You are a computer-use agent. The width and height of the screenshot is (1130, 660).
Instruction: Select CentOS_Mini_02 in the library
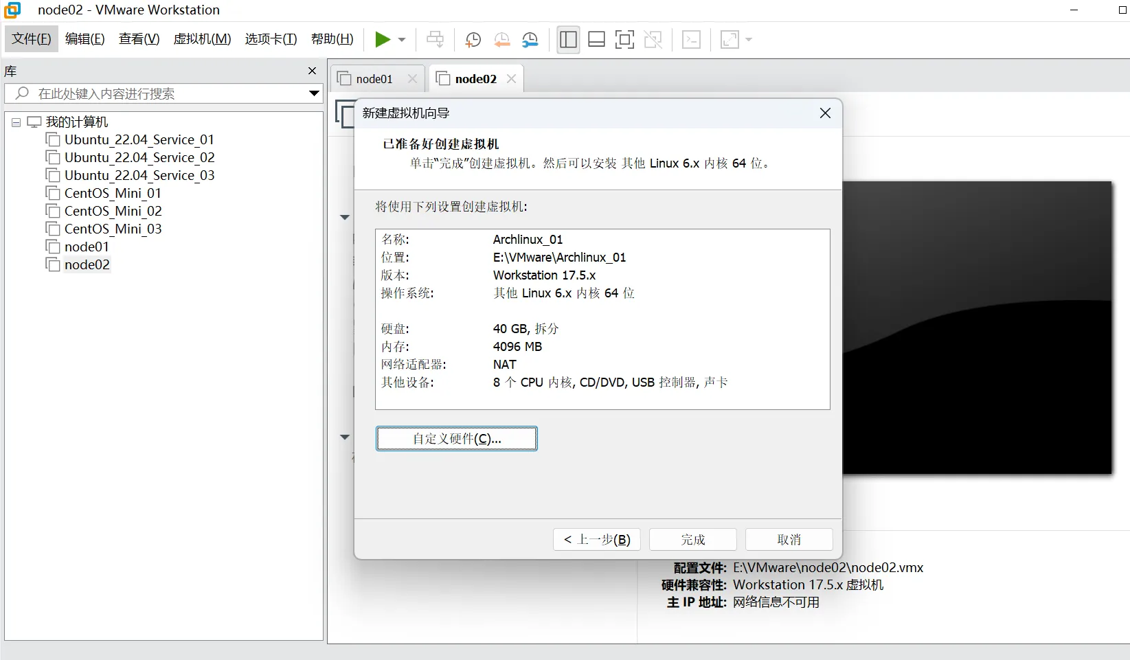pyautogui.click(x=113, y=211)
